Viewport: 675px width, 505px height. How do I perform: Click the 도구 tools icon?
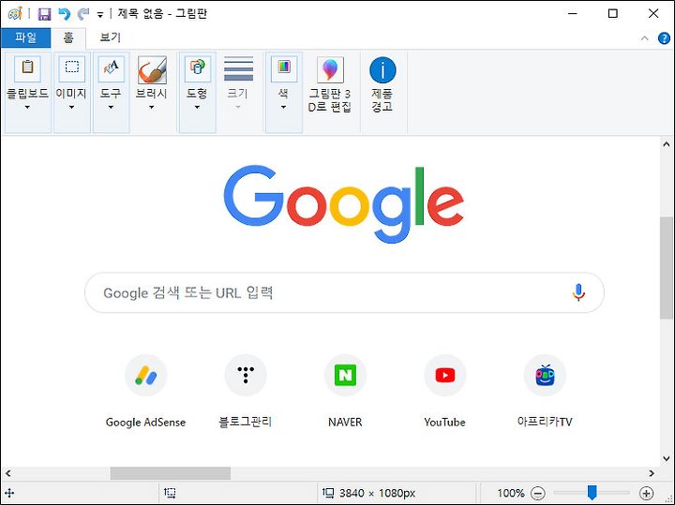111,68
